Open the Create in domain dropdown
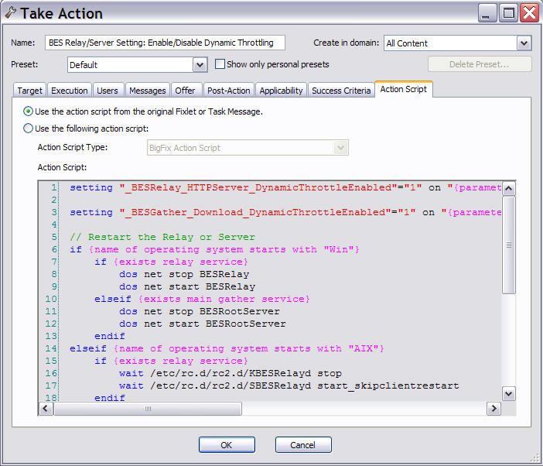Screen dimensions: 543x466 click(524, 43)
